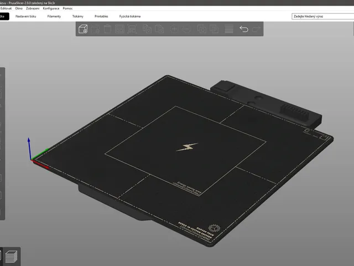The image size is (354, 266).
Task: Click the Paste clipboard icon
Action: 159,29
